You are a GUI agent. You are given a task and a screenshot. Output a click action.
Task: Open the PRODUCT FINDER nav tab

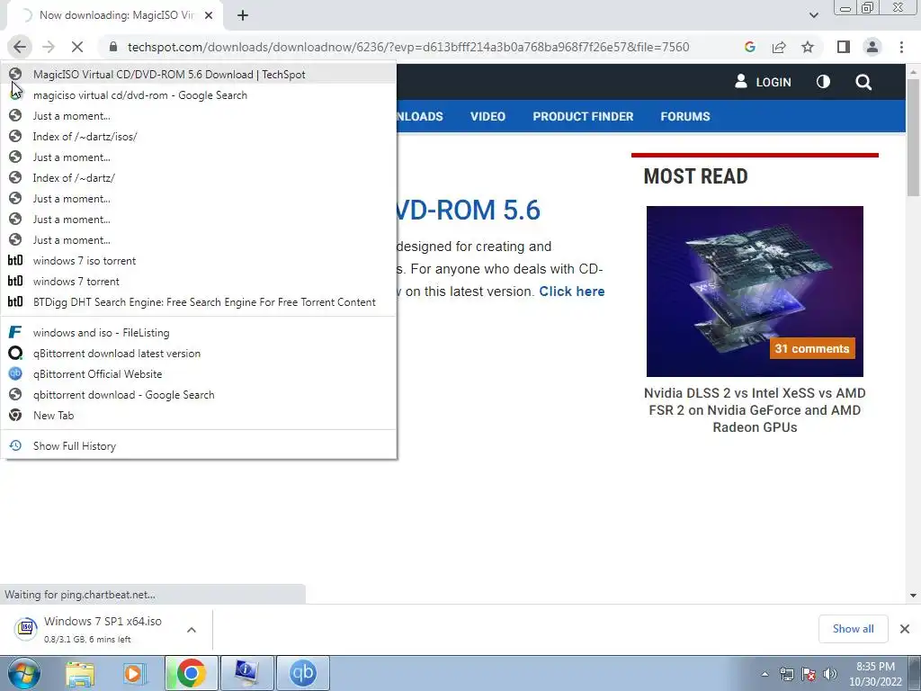coord(583,116)
